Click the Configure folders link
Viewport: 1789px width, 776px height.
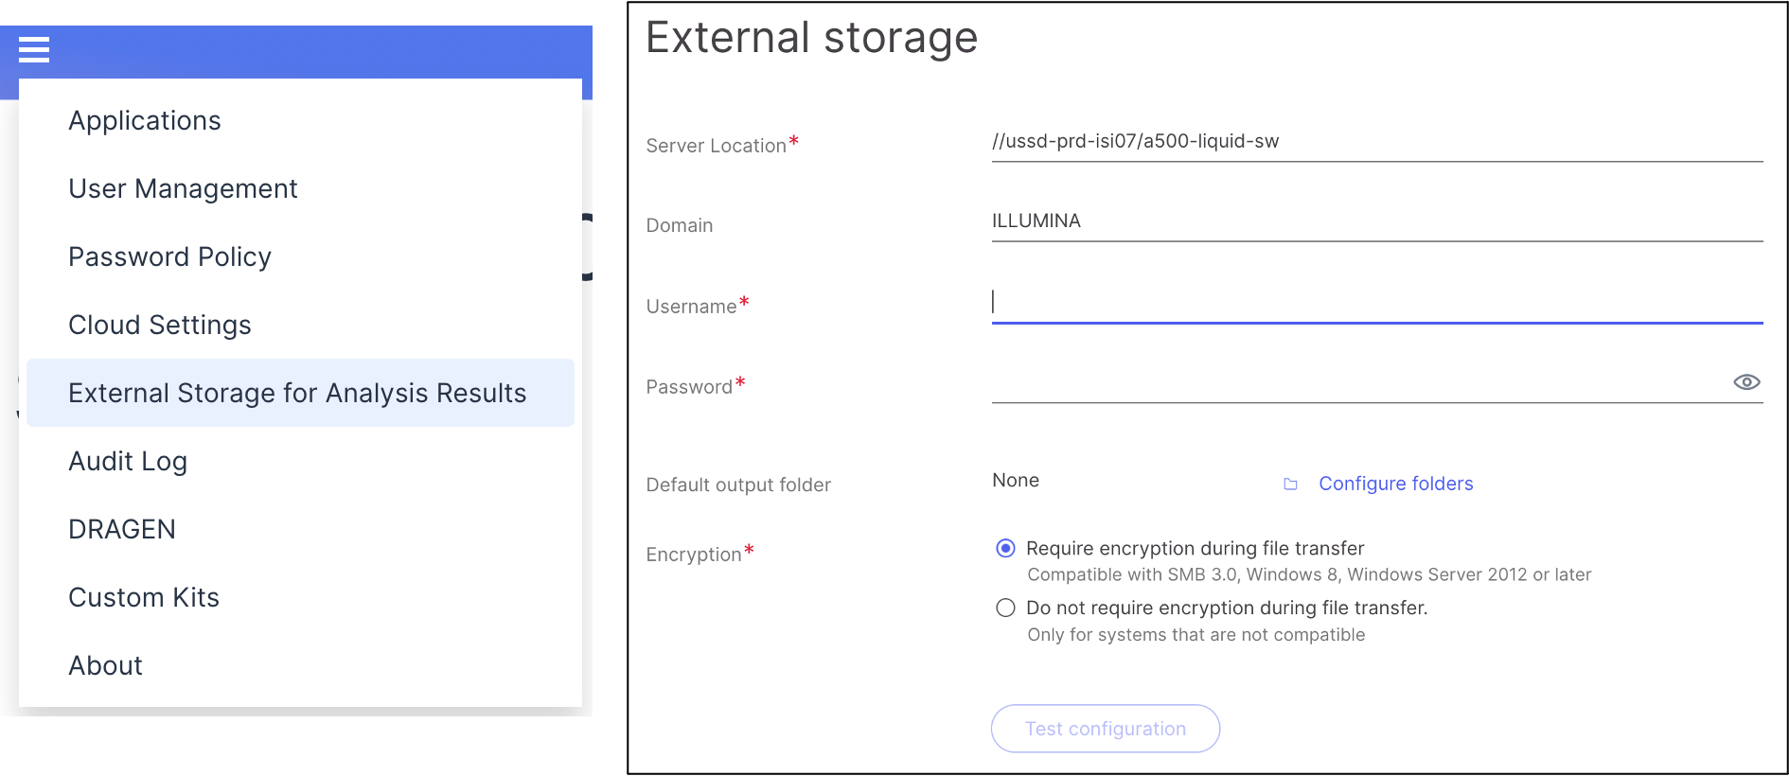tap(1395, 484)
